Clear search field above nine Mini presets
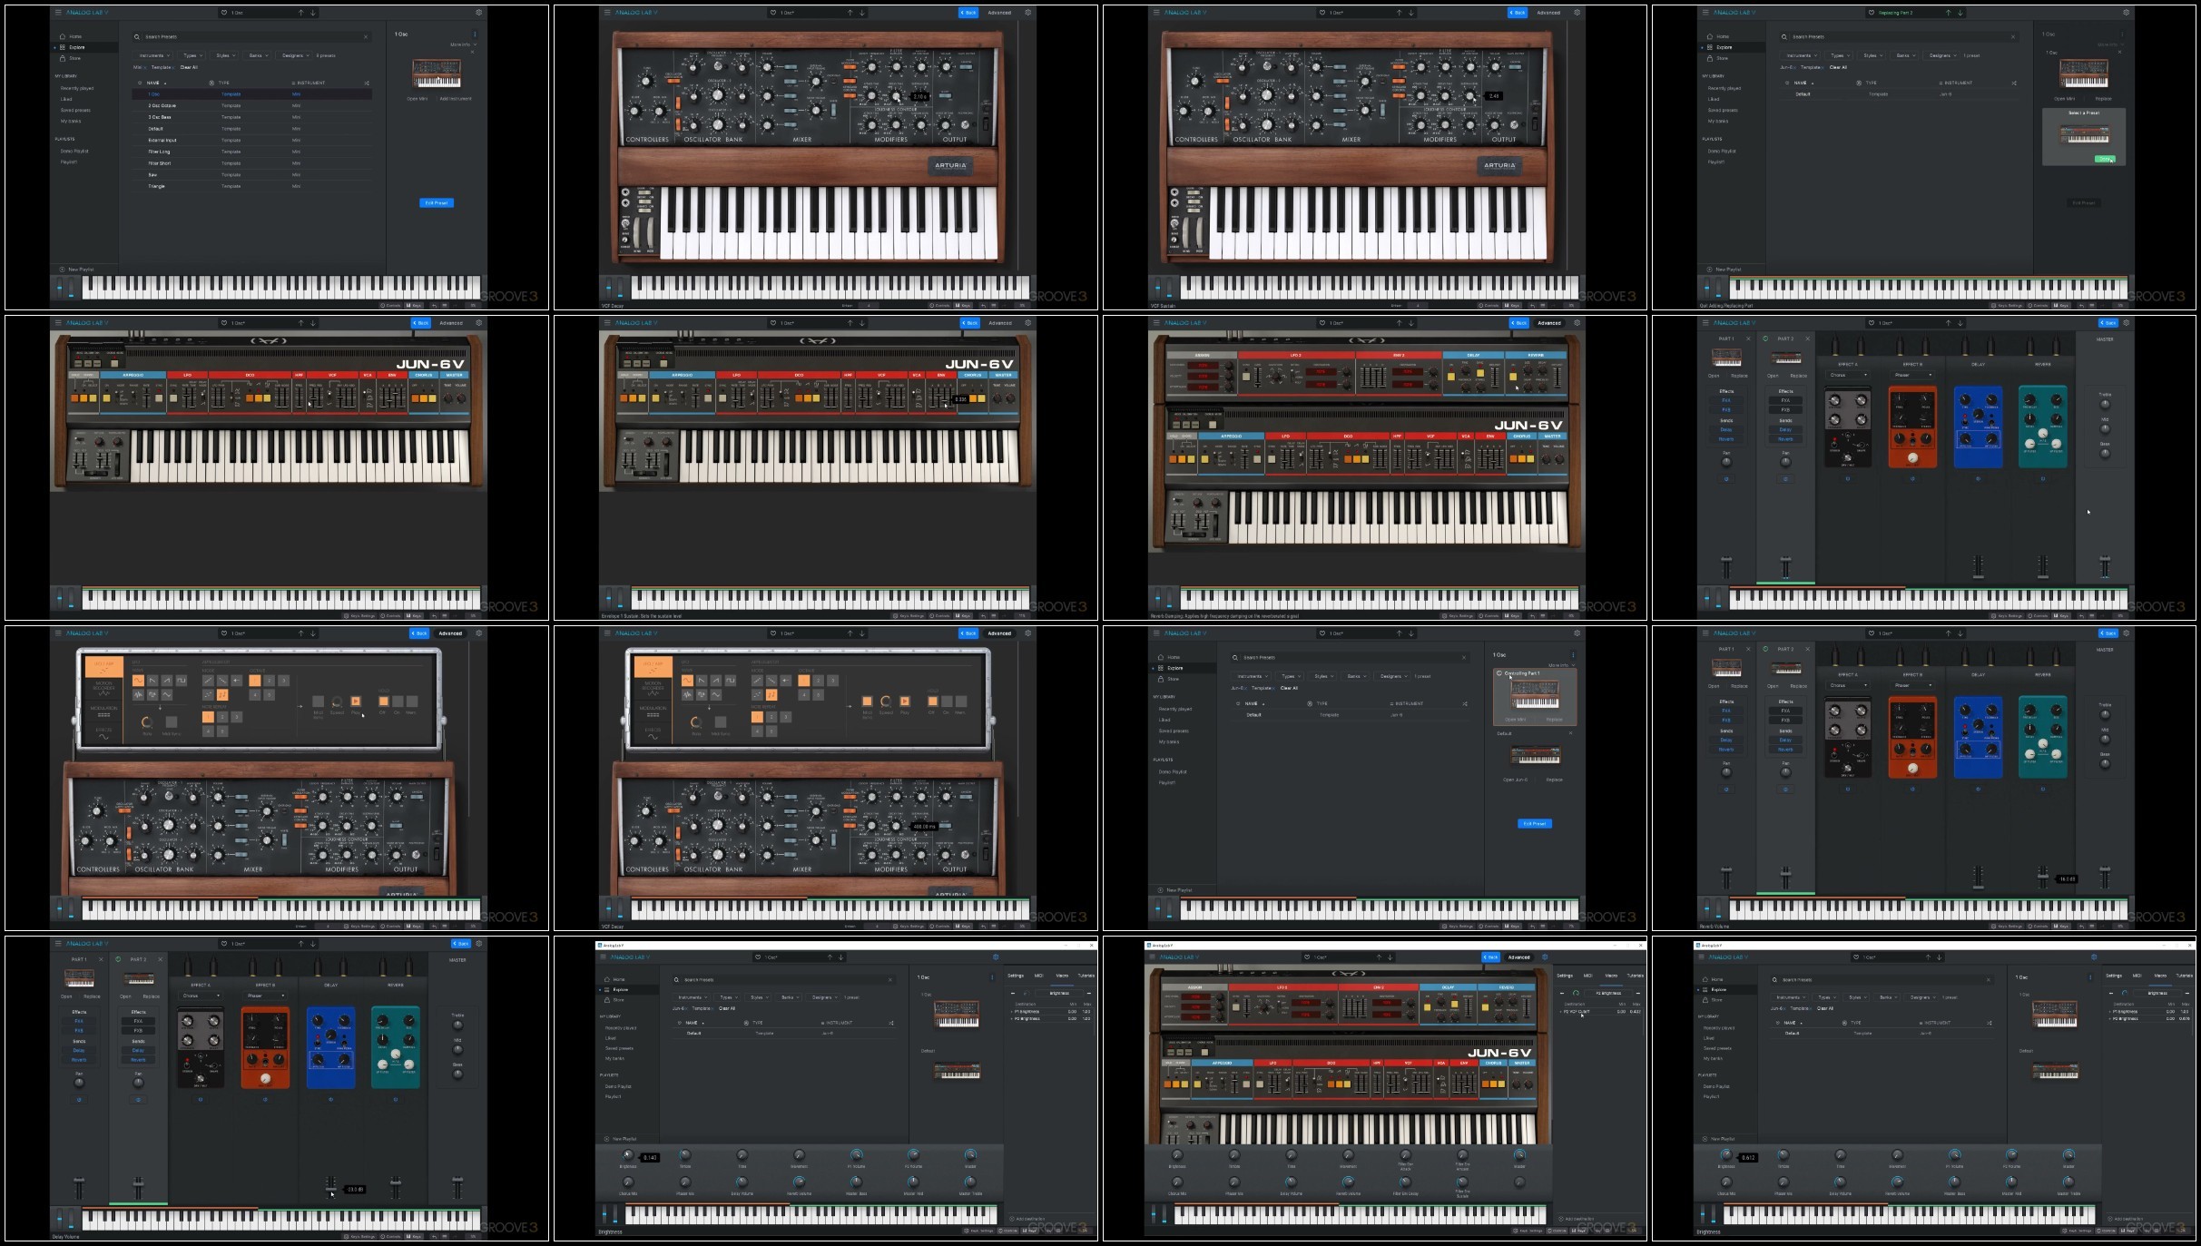 pos(366,36)
